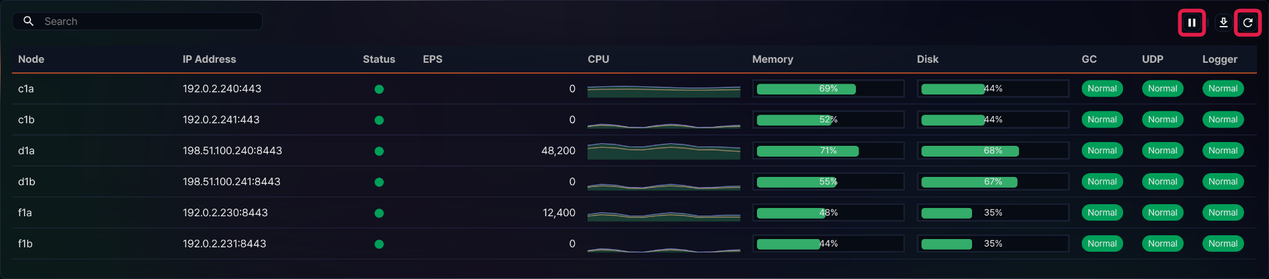Viewport: 1269px width, 279px height.
Task: Sort by the Memory column header
Action: click(773, 59)
